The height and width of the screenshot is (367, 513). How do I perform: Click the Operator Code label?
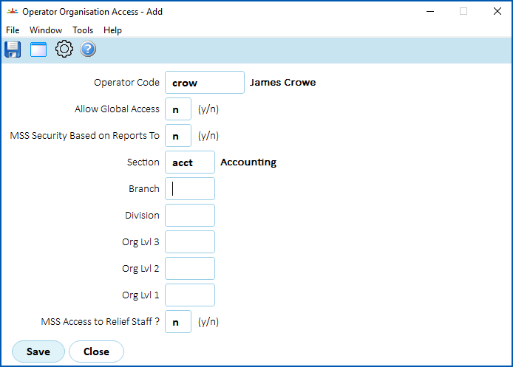(126, 83)
